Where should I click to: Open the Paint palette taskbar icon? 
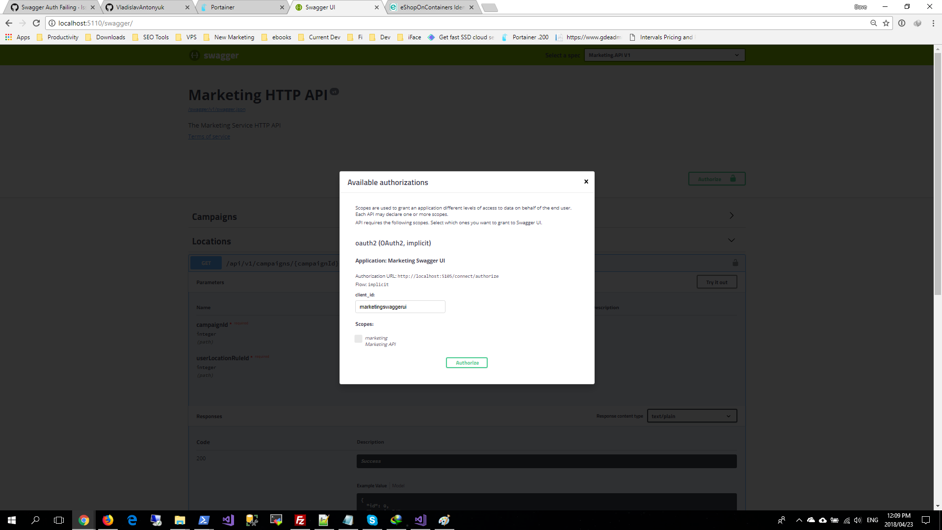point(445,520)
